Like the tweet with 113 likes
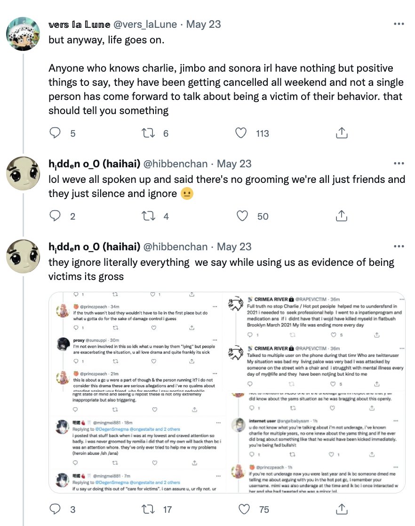Screen dimensions: 415x526 click(x=241, y=133)
